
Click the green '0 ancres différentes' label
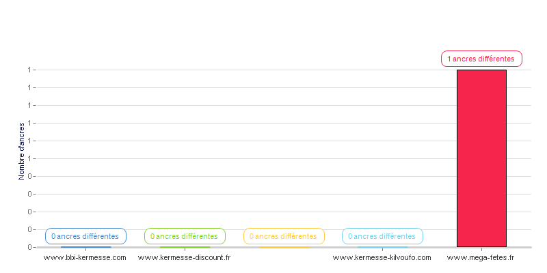click(185, 236)
